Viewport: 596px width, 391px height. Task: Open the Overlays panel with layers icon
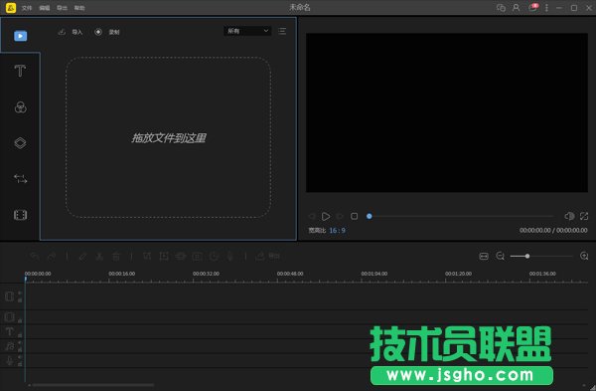pyautogui.click(x=20, y=143)
